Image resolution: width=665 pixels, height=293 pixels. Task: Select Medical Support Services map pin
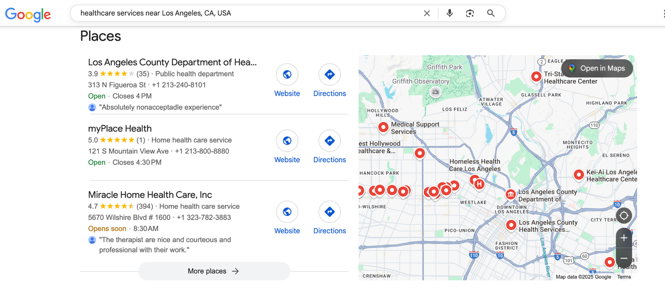(x=383, y=127)
